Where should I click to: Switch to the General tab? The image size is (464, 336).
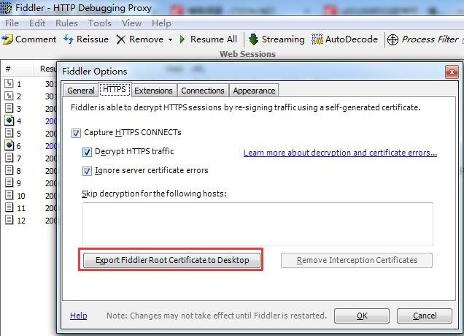click(81, 91)
